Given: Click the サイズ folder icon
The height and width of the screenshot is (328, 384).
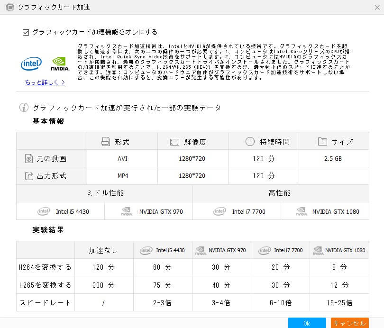Looking at the screenshot, I should click(322, 141).
